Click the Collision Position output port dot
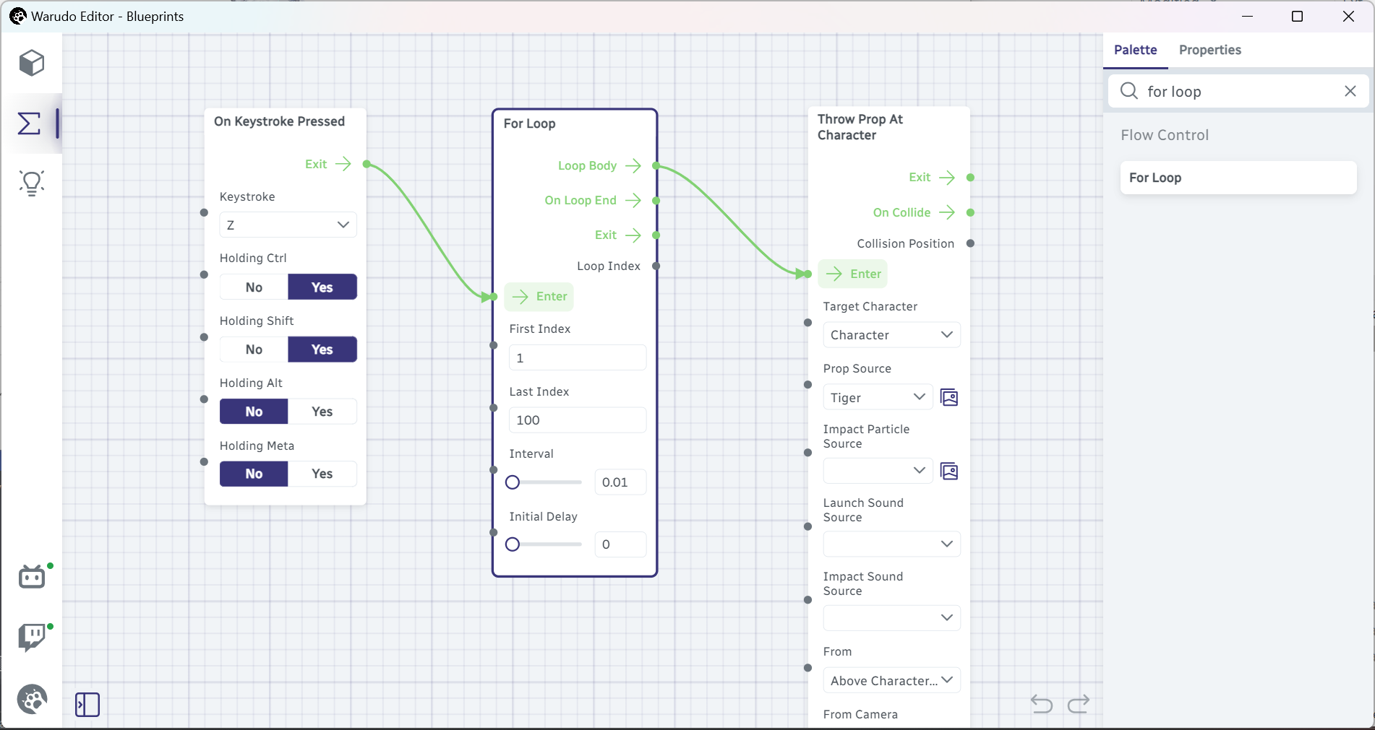This screenshot has width=1375, height=730. pos(970,243)
